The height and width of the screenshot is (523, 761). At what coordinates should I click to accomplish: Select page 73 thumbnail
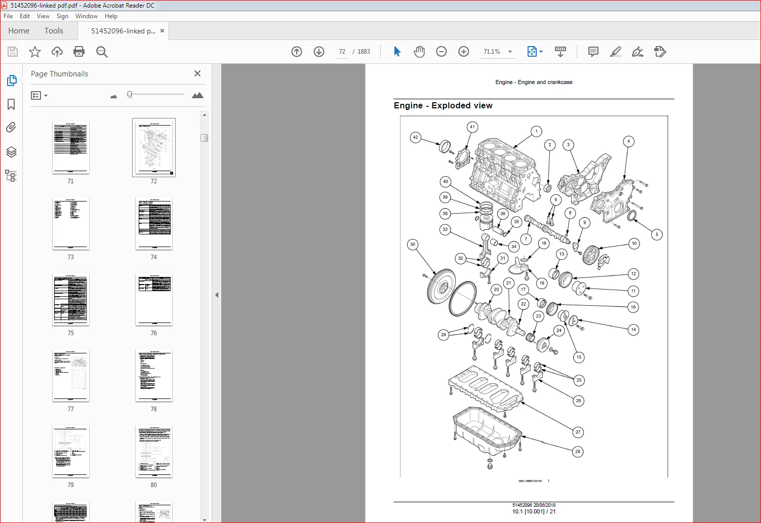point(71,224)
